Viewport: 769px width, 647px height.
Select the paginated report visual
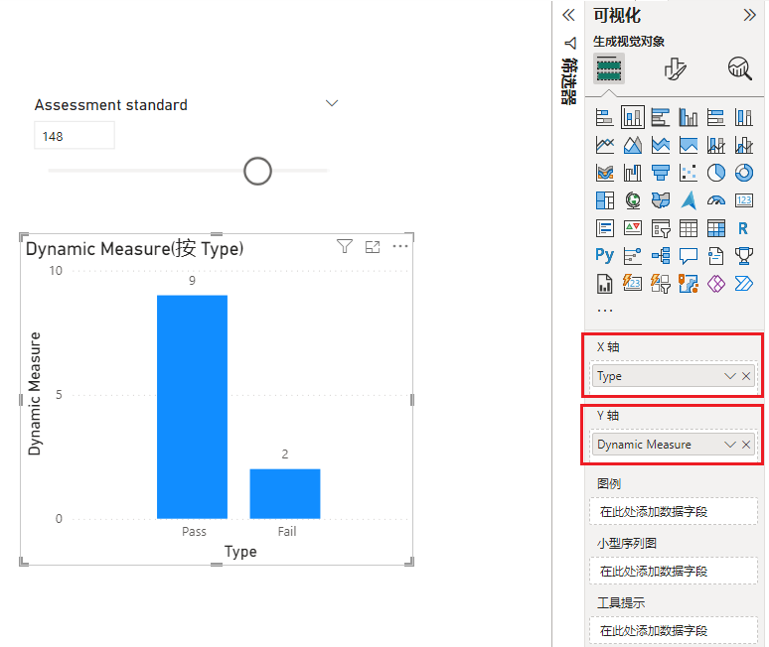pyautogui.click(x=605, y=284)
